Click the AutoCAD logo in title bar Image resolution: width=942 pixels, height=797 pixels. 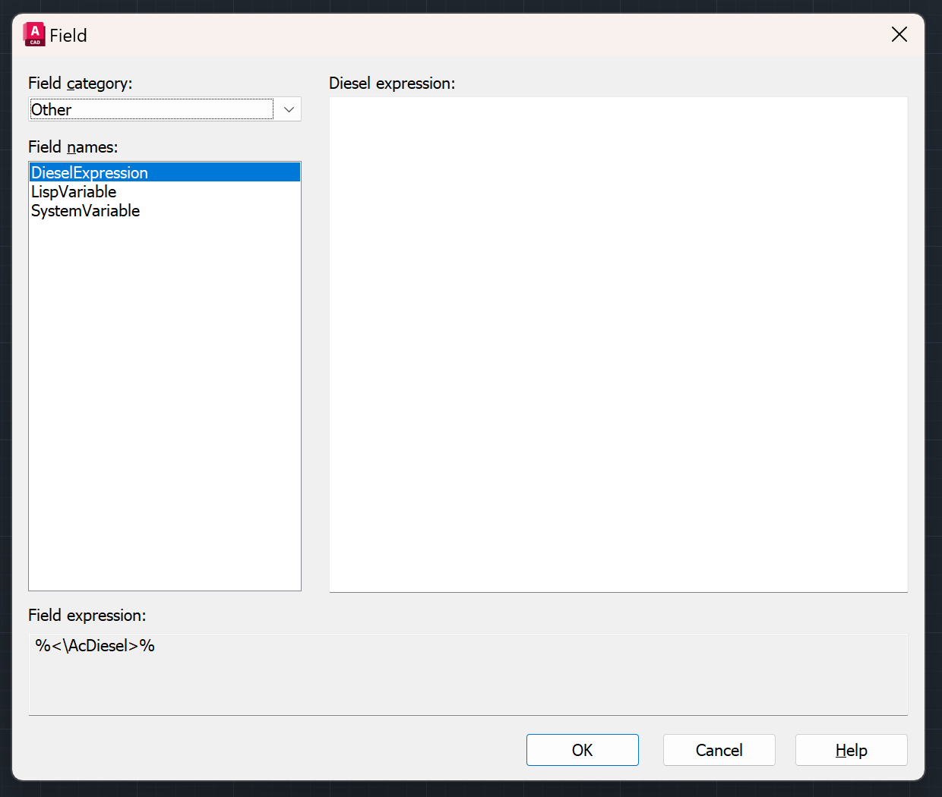34,35
